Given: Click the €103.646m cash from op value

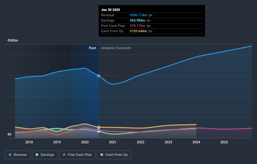Looking at the screenshot, I should [x=138, y=31].
